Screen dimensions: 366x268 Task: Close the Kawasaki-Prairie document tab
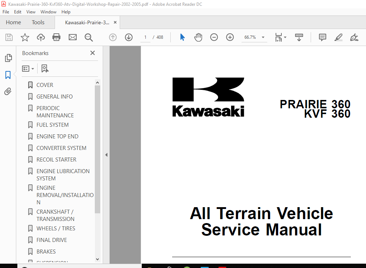point(115,22)
